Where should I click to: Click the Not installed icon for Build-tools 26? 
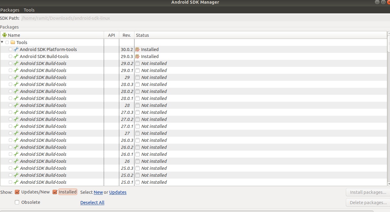[x=137, y=161]
